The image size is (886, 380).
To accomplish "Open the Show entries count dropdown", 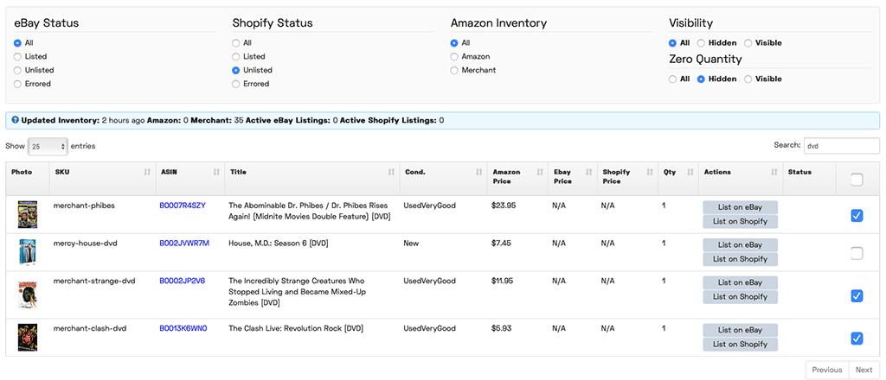I will click(x=48, y=146).
